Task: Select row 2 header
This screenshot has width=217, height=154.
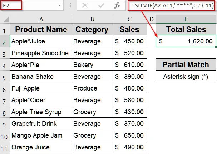Action: click(4, 41)
